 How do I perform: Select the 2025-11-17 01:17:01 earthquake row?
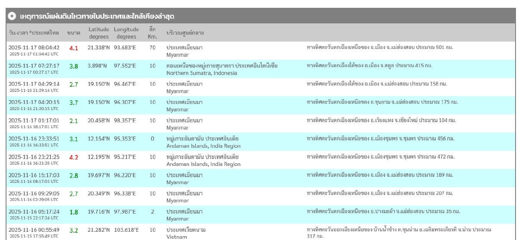coord(34,120)
